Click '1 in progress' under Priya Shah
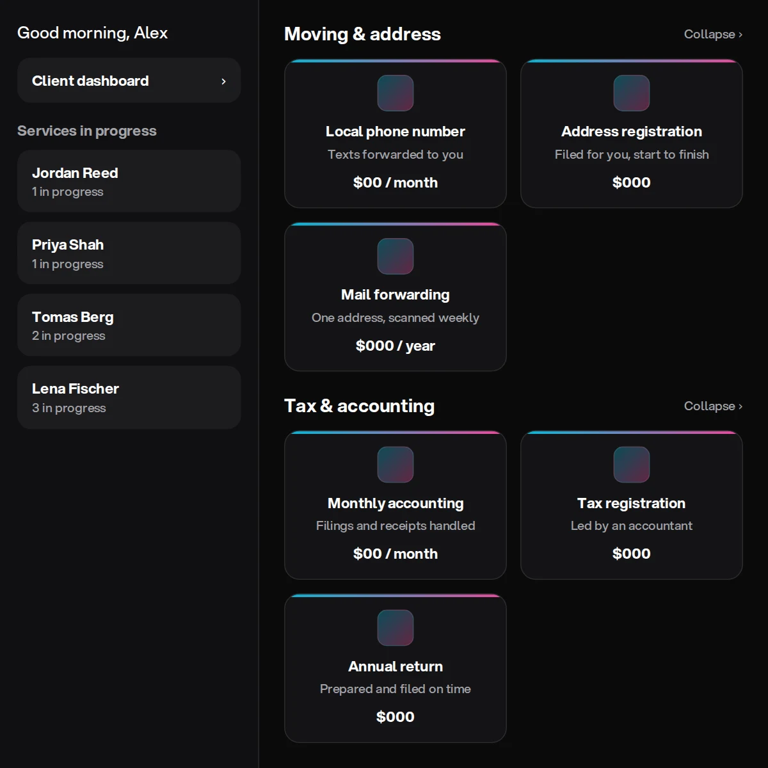768x768 pixels. (x=68, y=264)
